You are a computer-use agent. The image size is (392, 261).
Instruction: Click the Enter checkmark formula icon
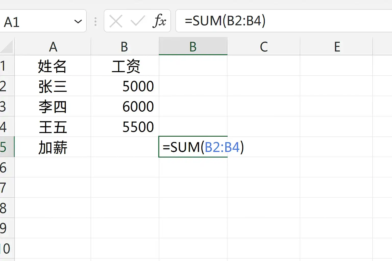[x=138, y=21]
